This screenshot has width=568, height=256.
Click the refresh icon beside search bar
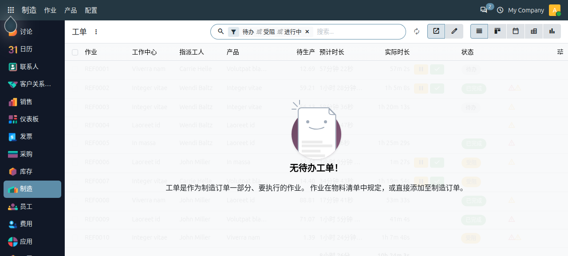[417, 32]
